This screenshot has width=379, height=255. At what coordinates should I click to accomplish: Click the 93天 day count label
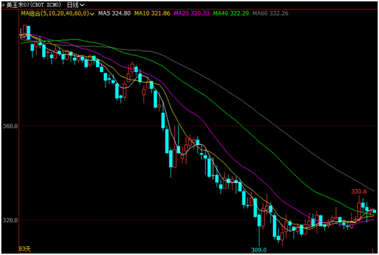(x=25, y=249)
